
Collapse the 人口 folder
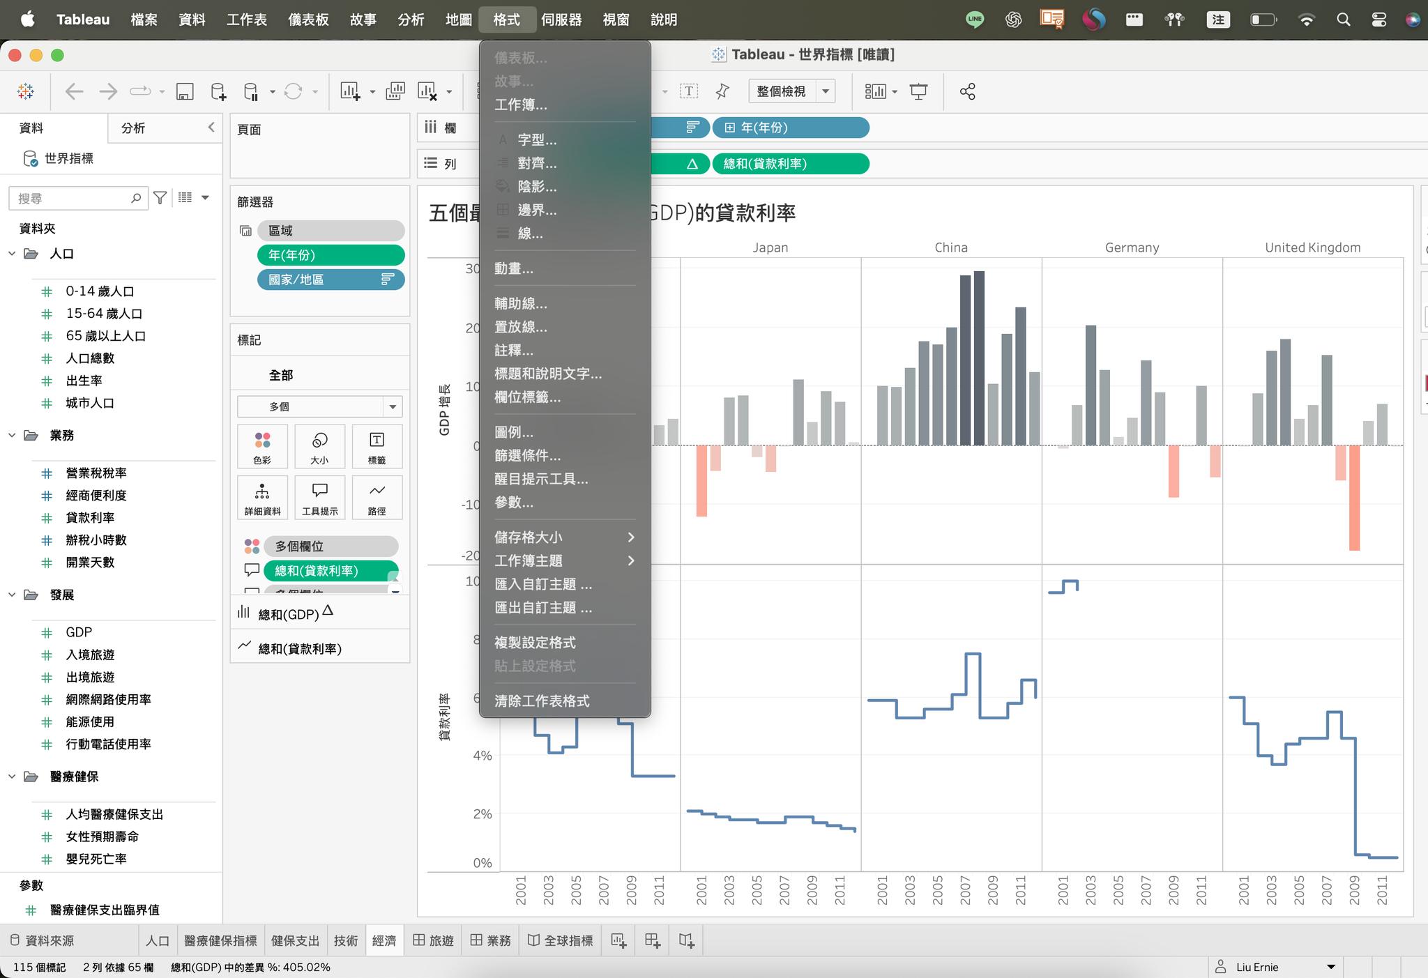click(12, 254)
